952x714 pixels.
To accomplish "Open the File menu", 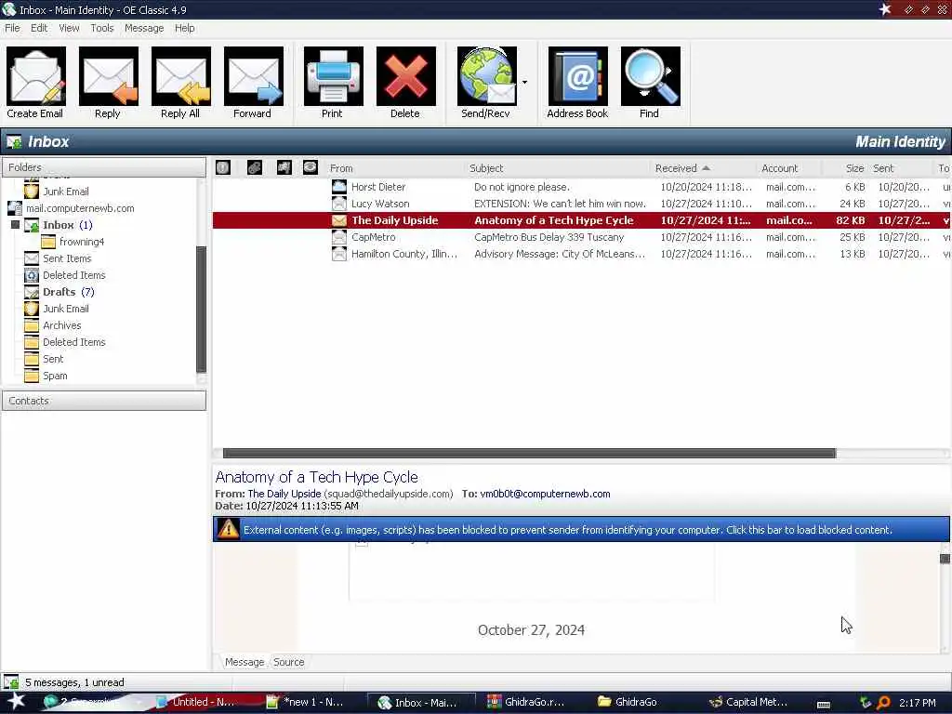I will point(12,28).
